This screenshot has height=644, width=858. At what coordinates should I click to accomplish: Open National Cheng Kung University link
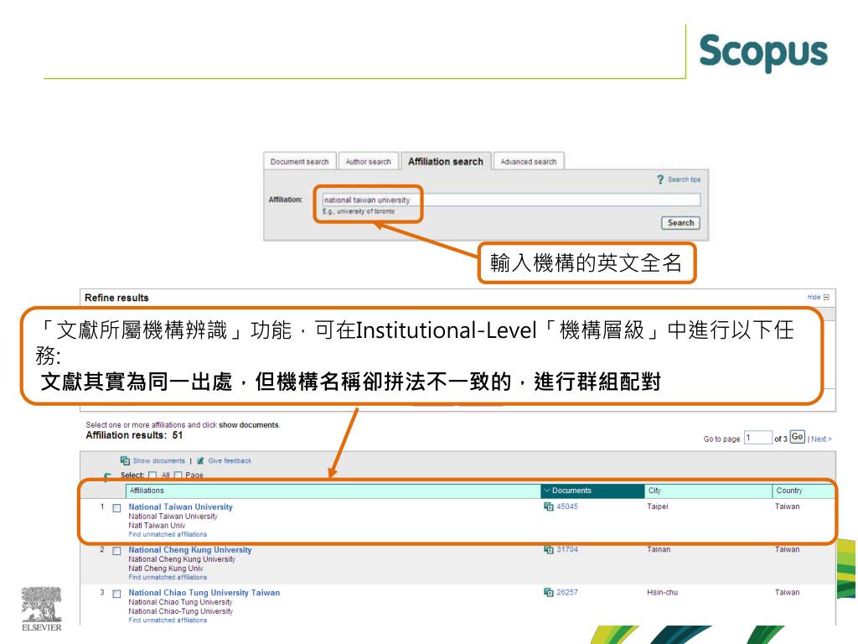click(190, 550)
